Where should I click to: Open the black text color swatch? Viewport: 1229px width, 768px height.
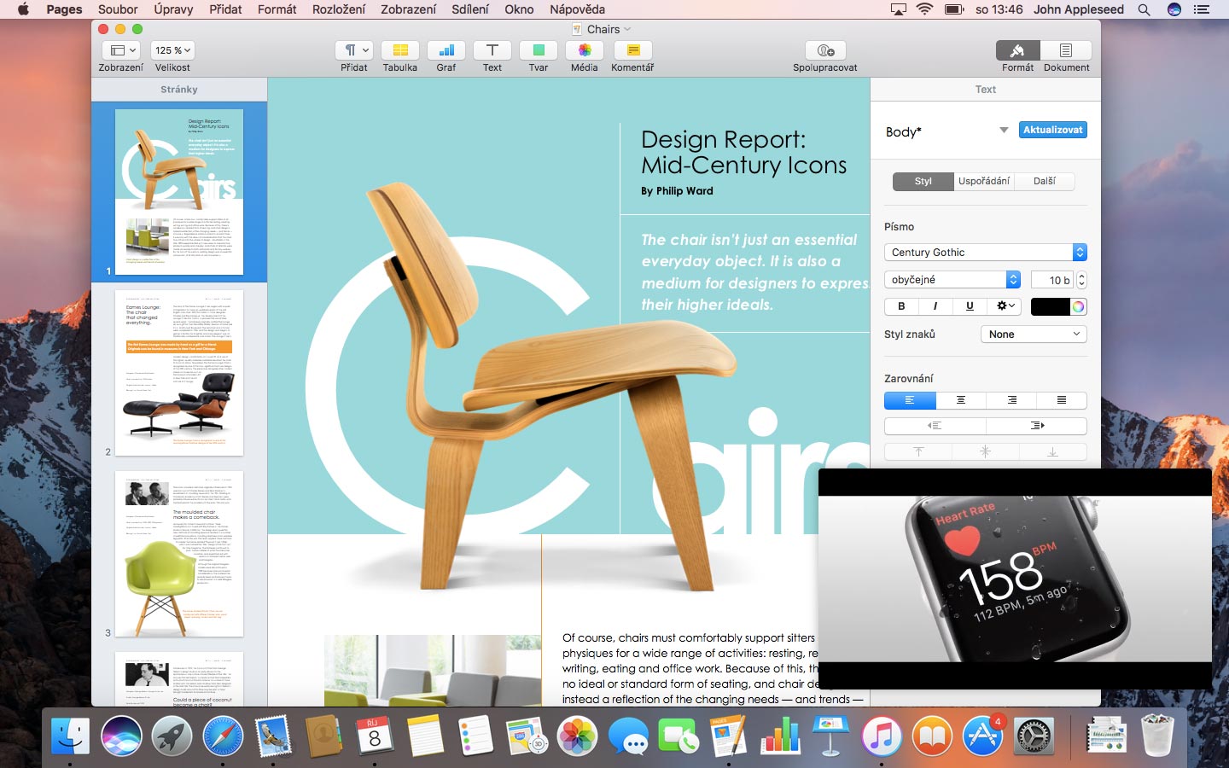point(1050,306)
